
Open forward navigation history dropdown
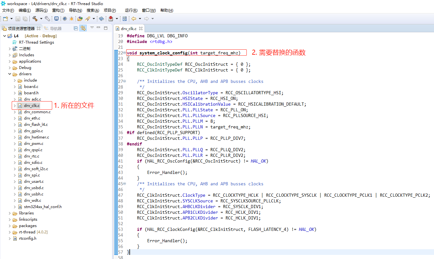[x=152, y=19]
